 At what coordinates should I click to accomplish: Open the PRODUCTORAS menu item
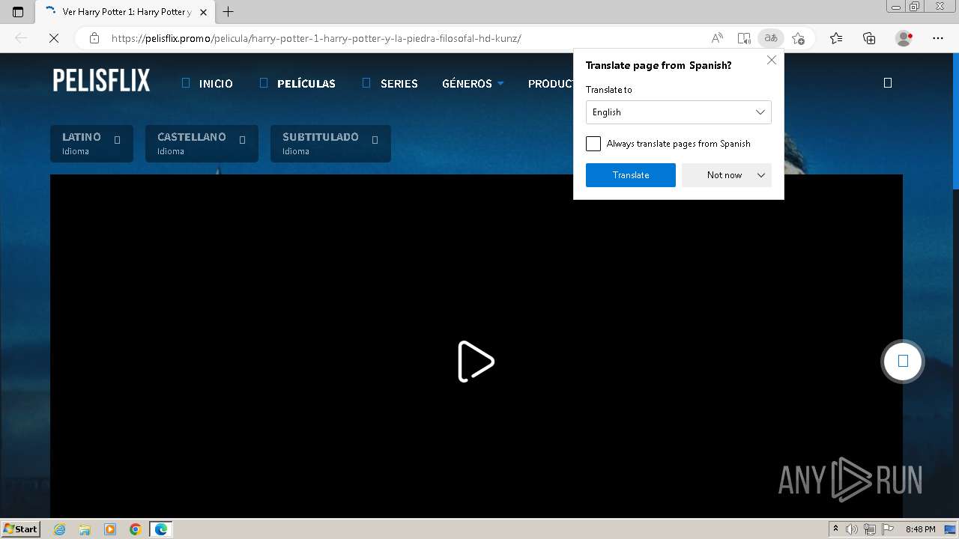click(551, 83)
